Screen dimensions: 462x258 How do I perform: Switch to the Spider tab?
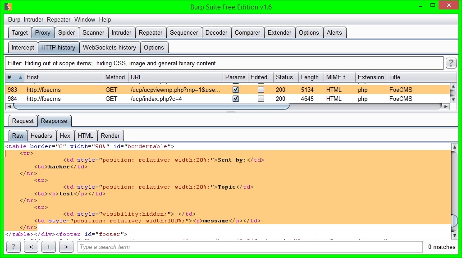(x=67, y=33)
